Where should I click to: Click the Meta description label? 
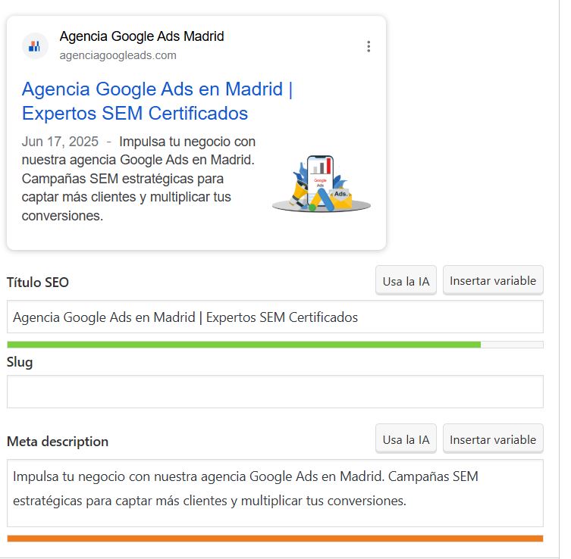coord(58,442)
